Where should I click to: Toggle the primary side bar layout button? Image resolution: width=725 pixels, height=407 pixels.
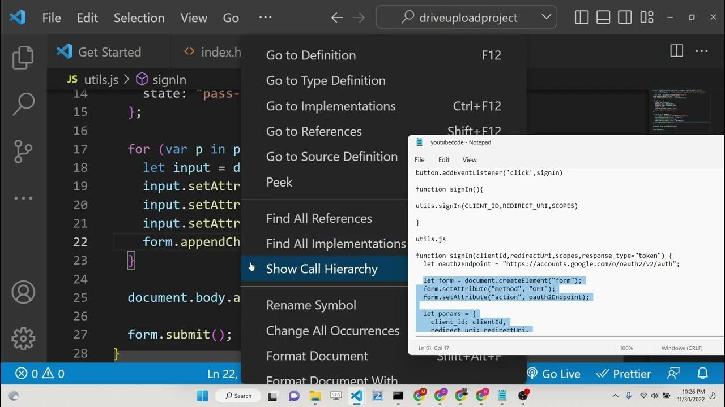(582, 18)
